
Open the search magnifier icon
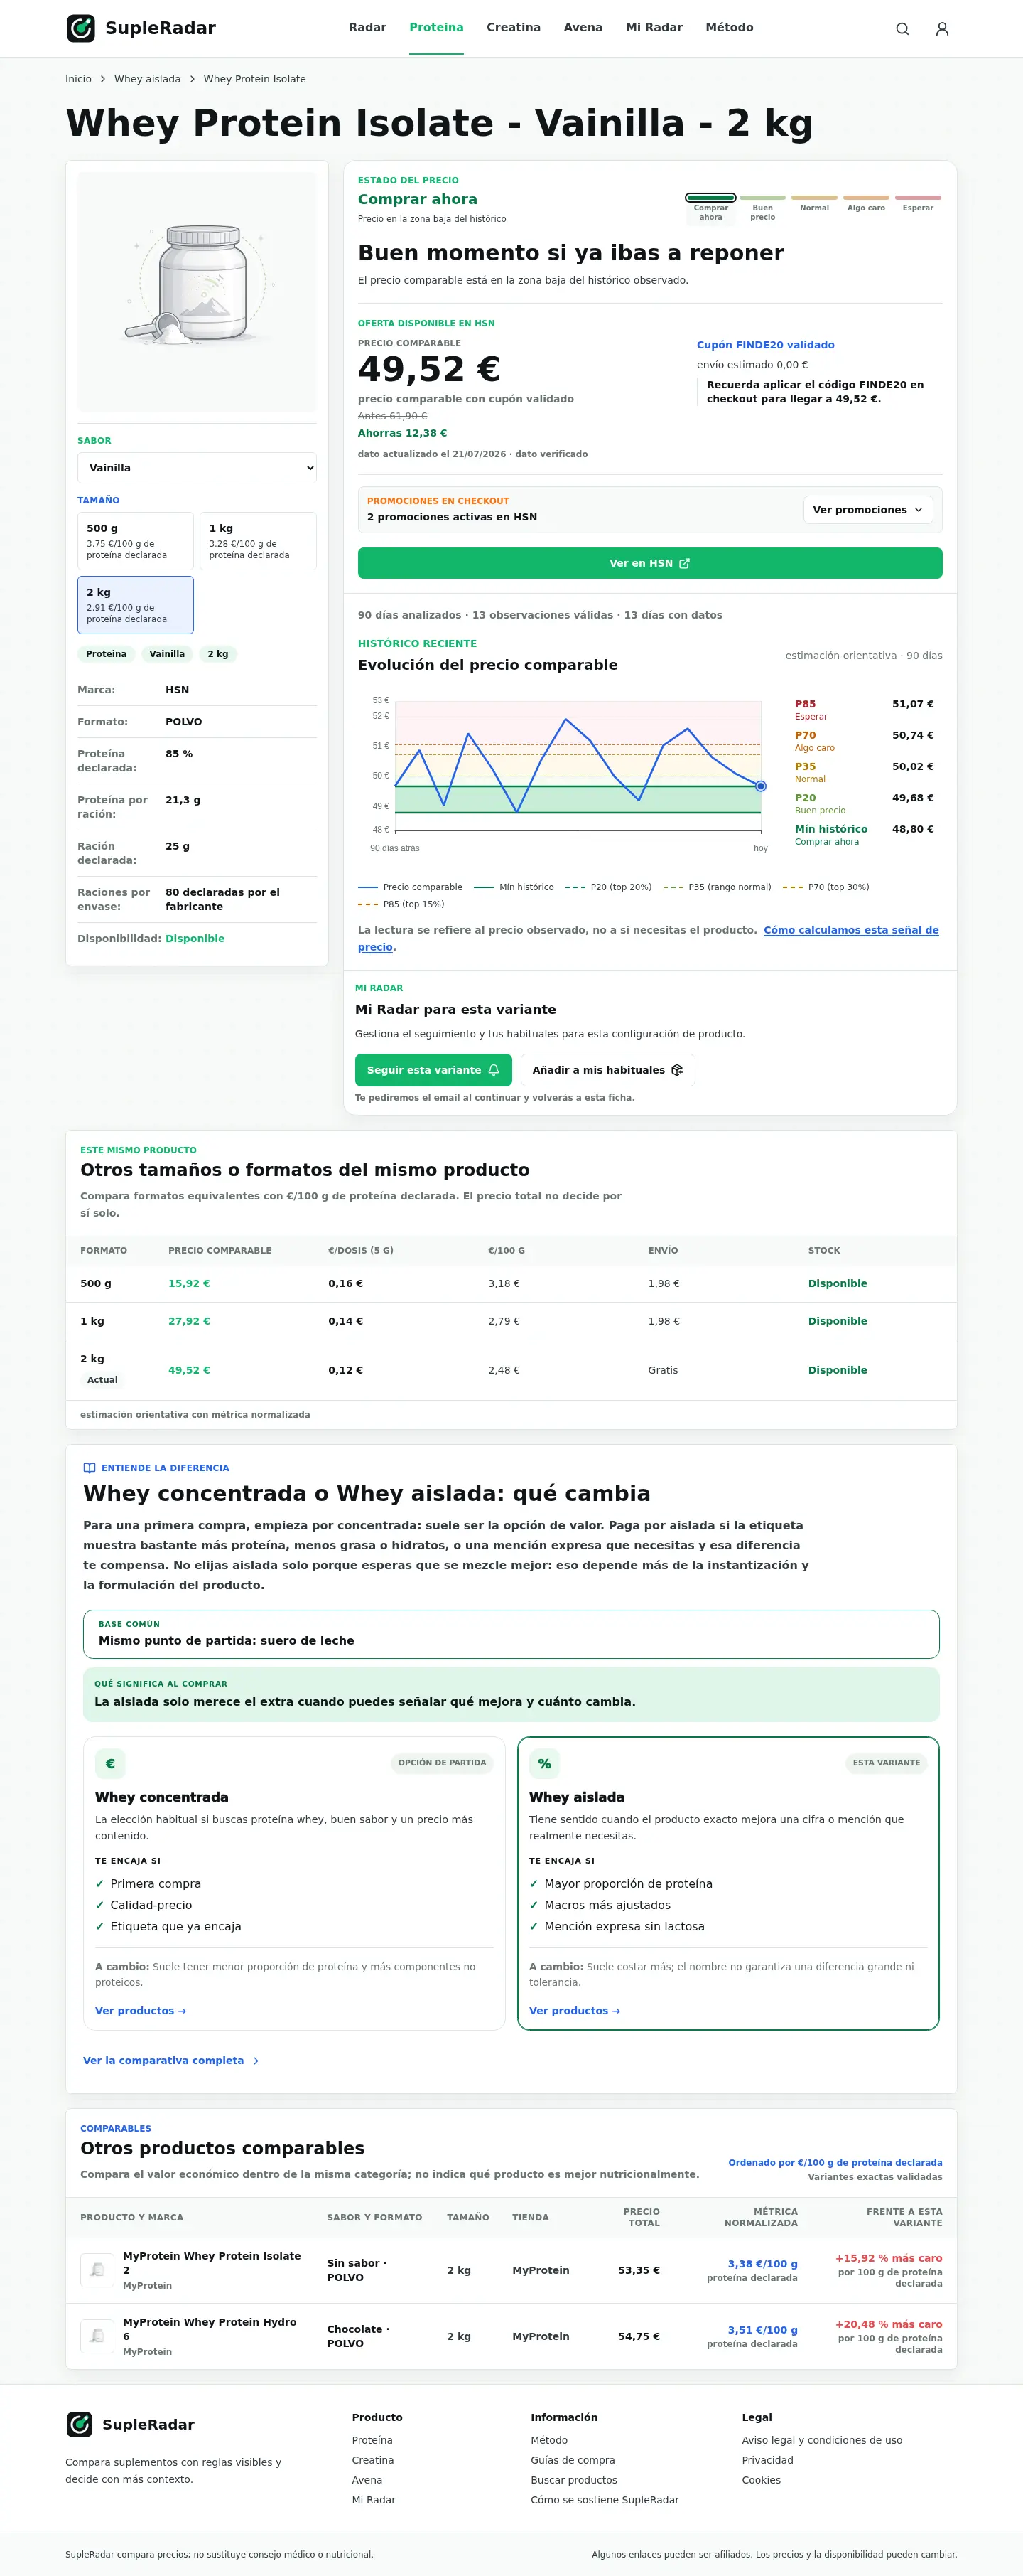(x=902, y=29)
